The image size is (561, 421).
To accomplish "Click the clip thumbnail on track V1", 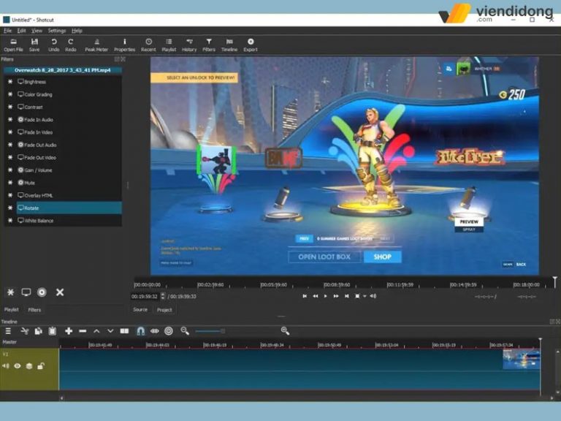I will (x=522, y=359).
